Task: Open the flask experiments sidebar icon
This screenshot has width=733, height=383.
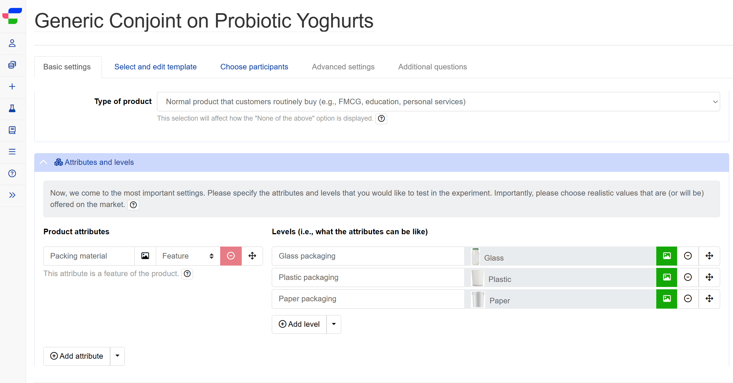Action: click(12, 108)
